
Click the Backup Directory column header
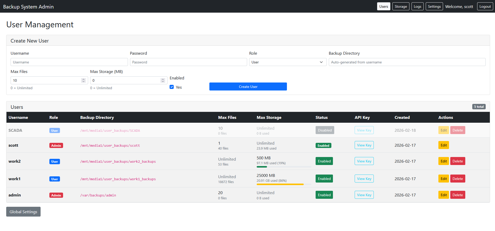point(97,117)
